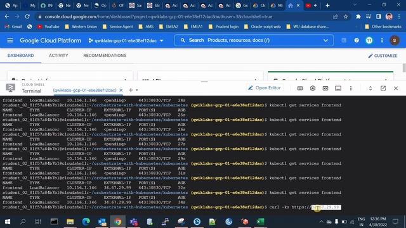
Task: Close the Cloud Shell panel
Action: (396, 88)
